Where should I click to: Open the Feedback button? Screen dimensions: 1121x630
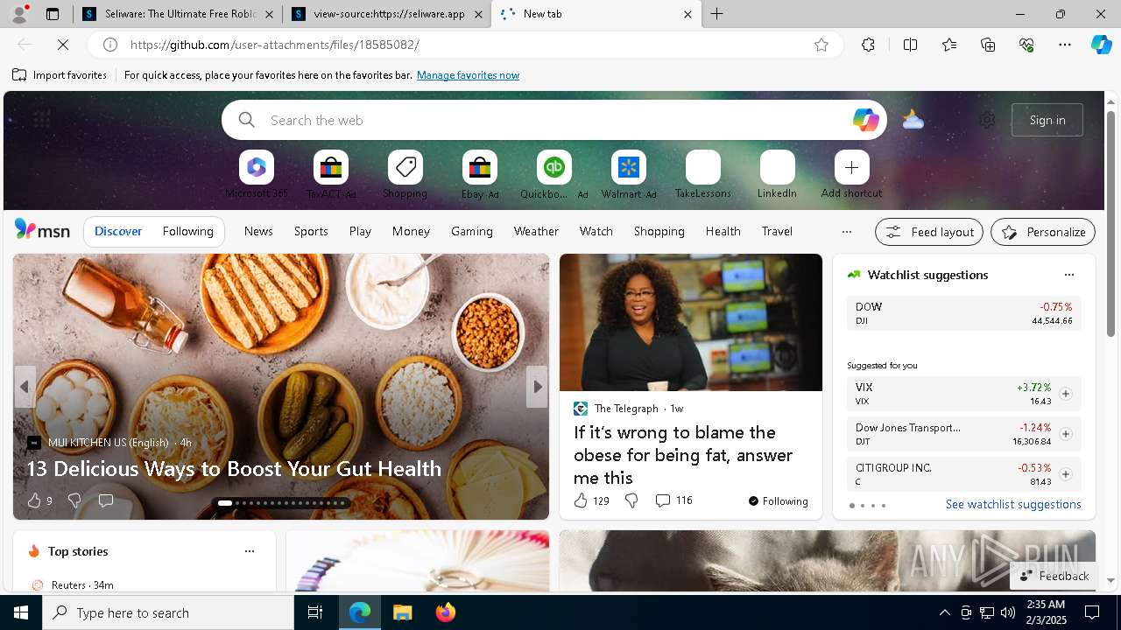1054,576
